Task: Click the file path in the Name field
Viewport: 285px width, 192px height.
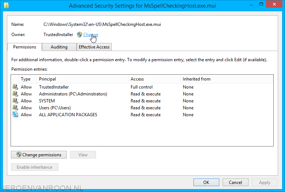Action: pos(102,24)
